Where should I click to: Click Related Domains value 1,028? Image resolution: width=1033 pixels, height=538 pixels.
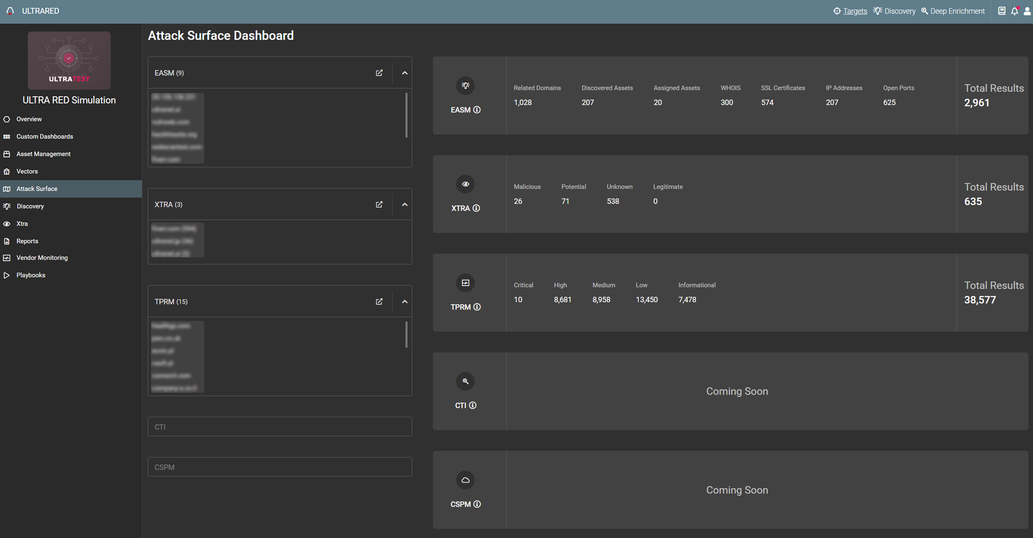(523, 103)
